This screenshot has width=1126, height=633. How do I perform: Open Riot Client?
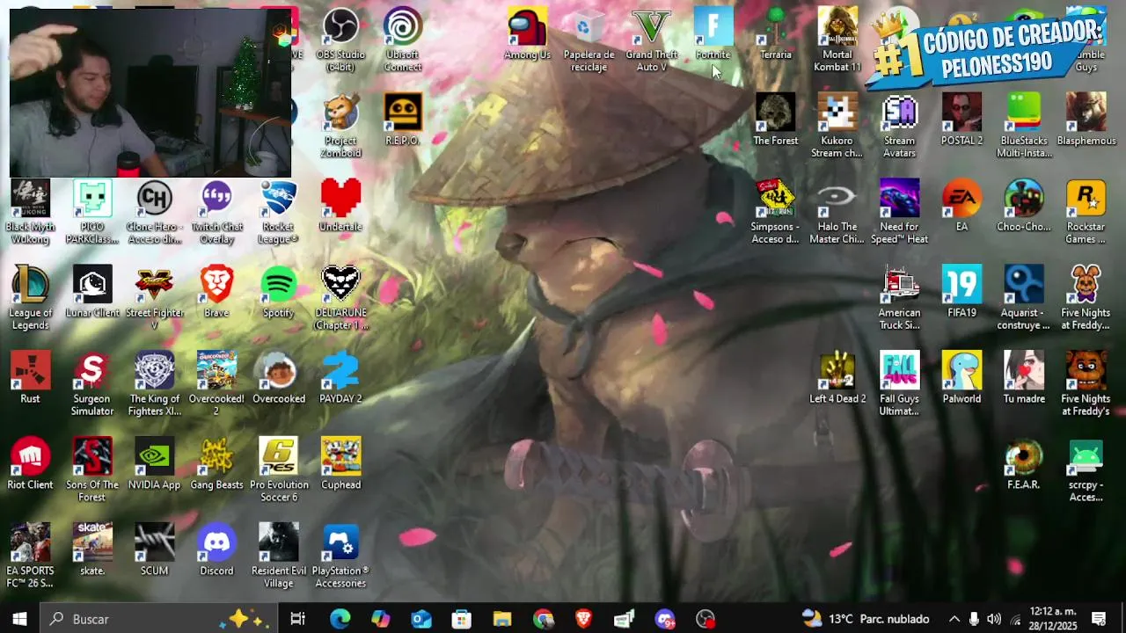coord(30,465)
